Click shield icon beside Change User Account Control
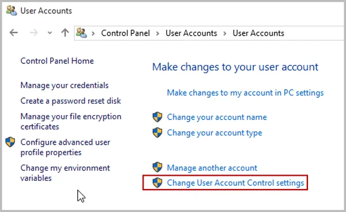Screen dimensions: 346x212 (x=157, y=183)
